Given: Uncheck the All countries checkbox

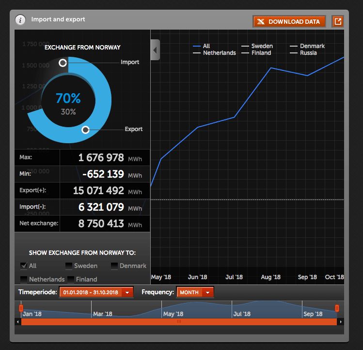Looking at the screenshot, I should (x=24, y=266).
